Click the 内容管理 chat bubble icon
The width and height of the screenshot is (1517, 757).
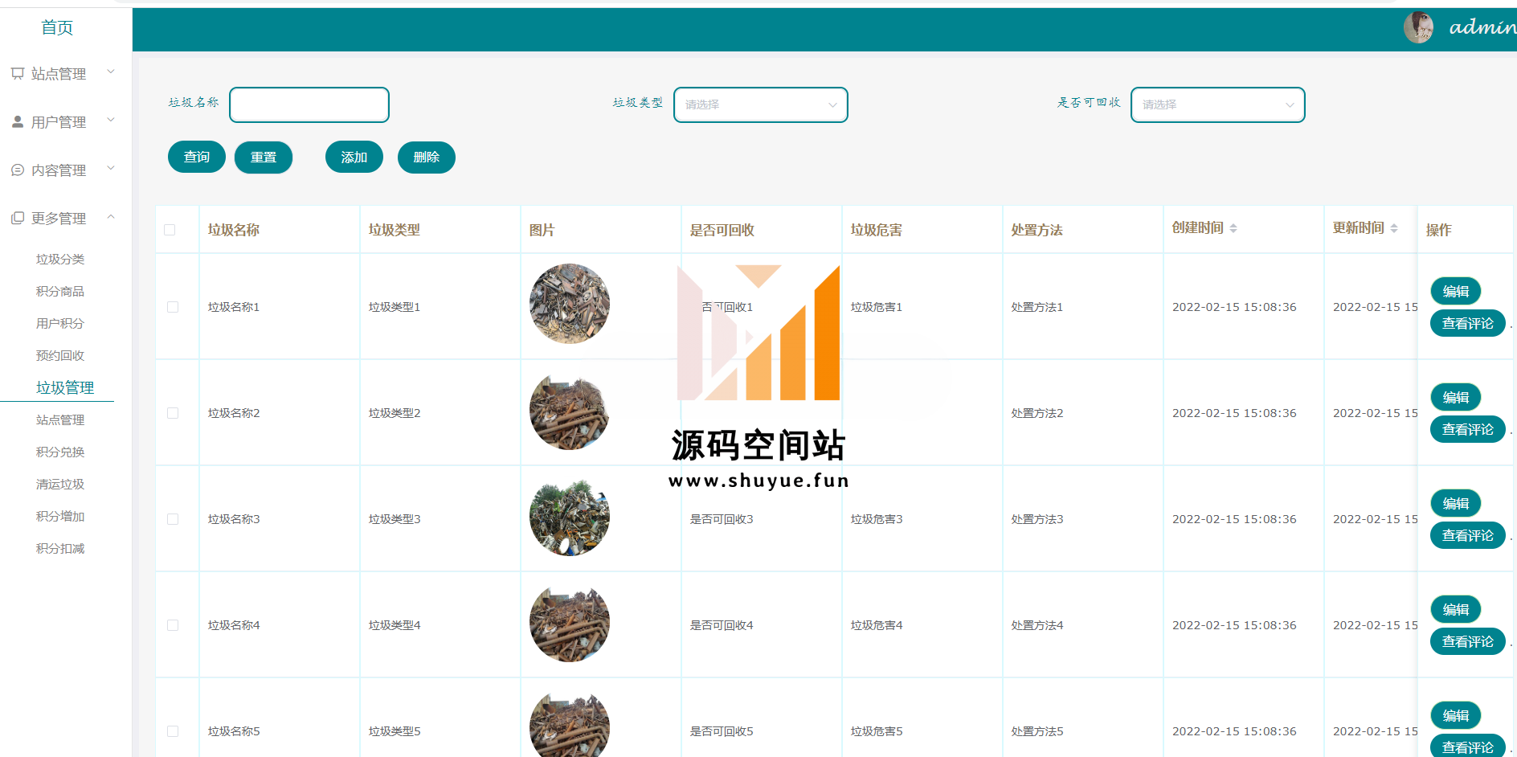click(18, 170)
